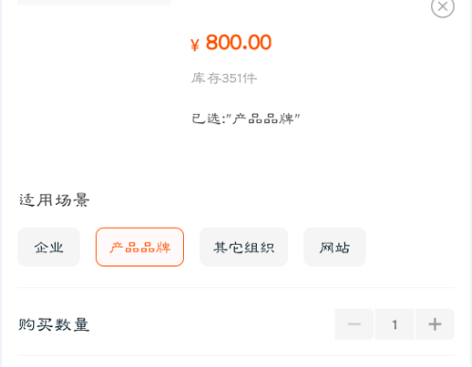
Task: Decrease quantity with the minus button
Action: point(354,324)
